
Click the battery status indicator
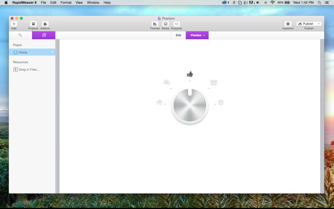coord(284,2)
